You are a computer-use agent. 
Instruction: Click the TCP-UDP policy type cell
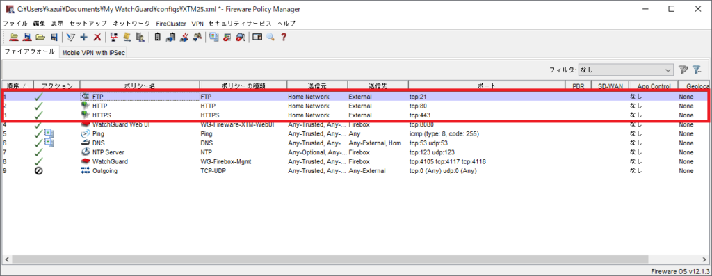(213, 171)
